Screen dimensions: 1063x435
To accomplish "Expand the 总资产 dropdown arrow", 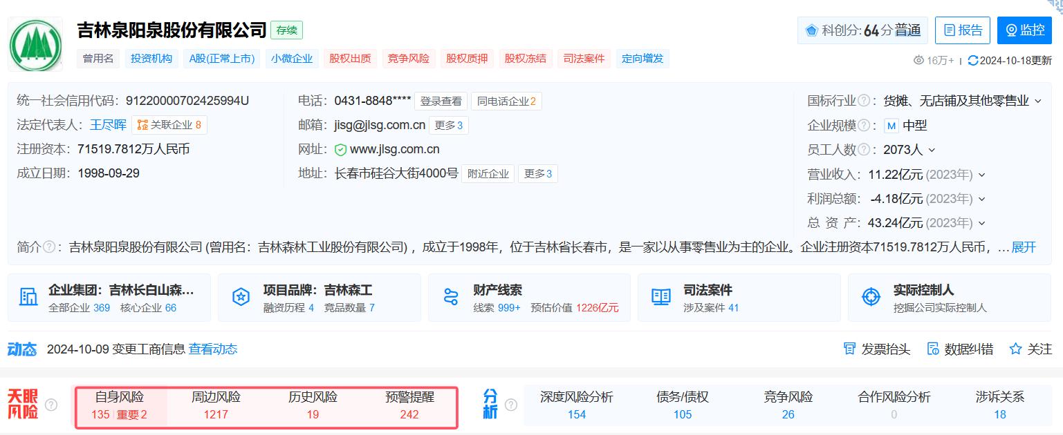I will 981,223.
